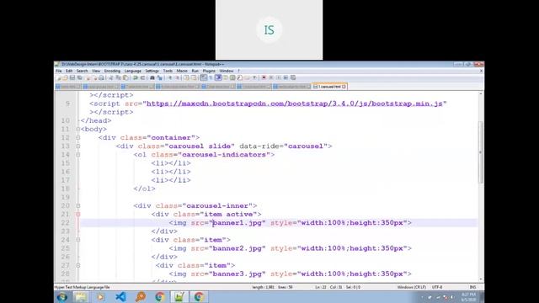This screenshot has height=303, width=539.
Task: Toggle the Indent Guide toolbar button
Action: (x=218, y=78)
